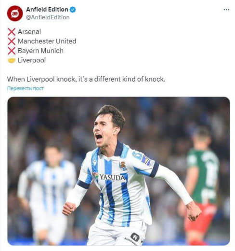Click the opponent in the green shirt

[201, 185]
